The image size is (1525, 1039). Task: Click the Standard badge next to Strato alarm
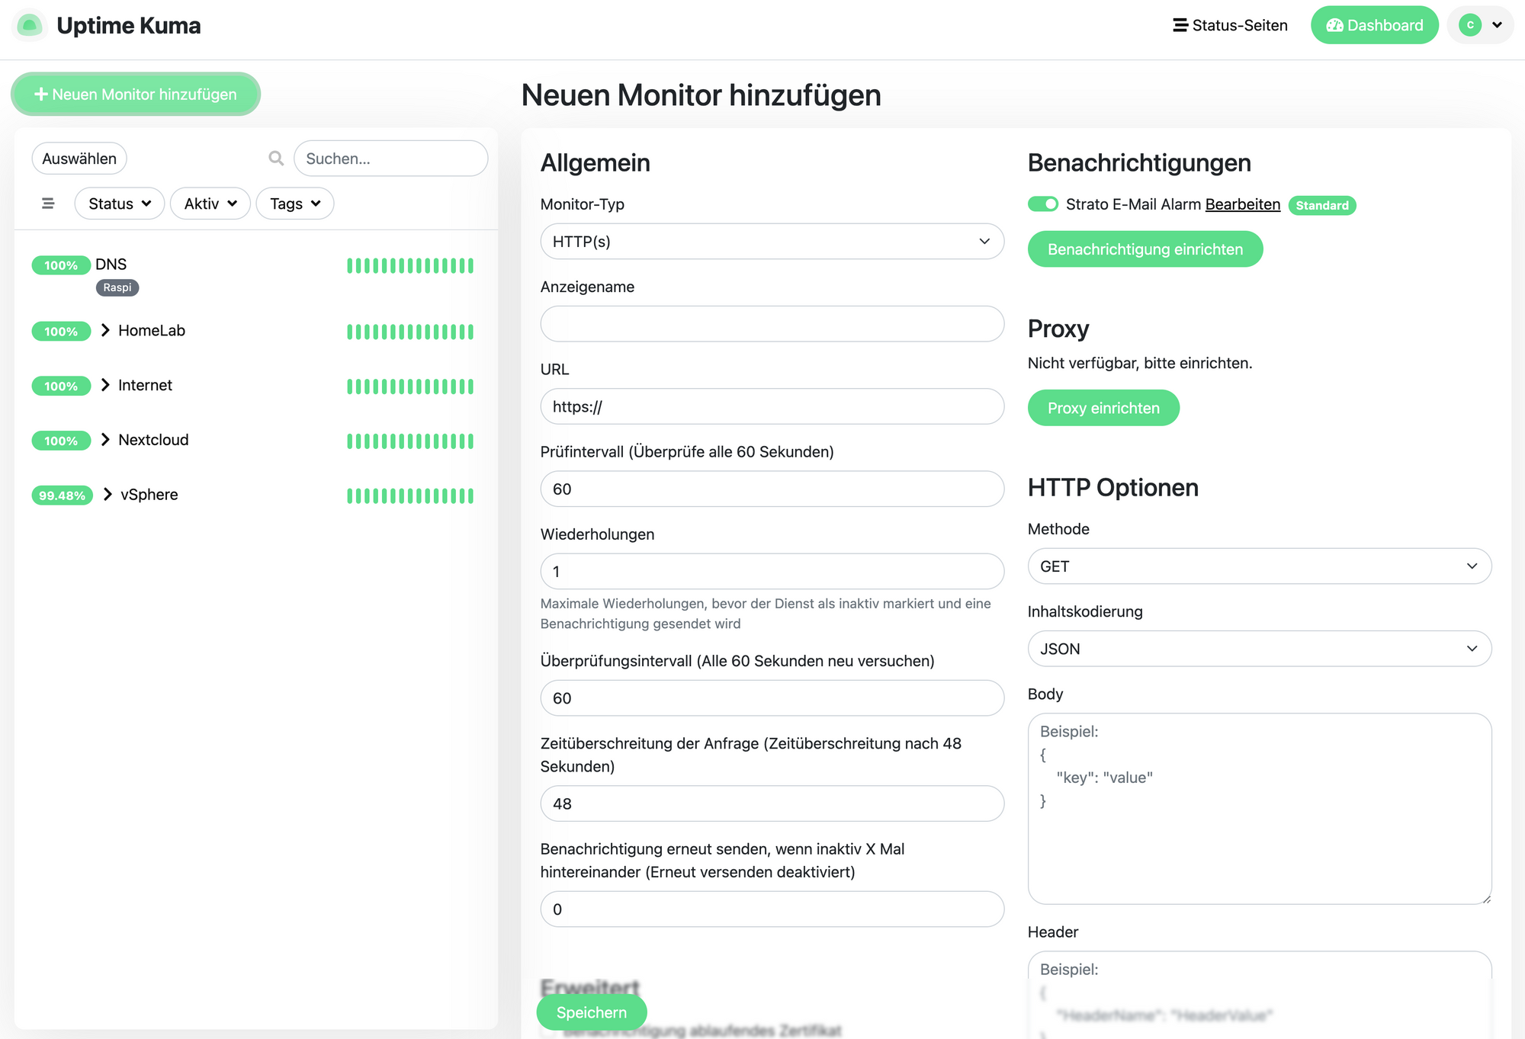1321,205
